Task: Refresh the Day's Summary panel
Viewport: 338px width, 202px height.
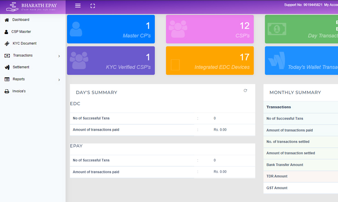Action: point(245,91)
